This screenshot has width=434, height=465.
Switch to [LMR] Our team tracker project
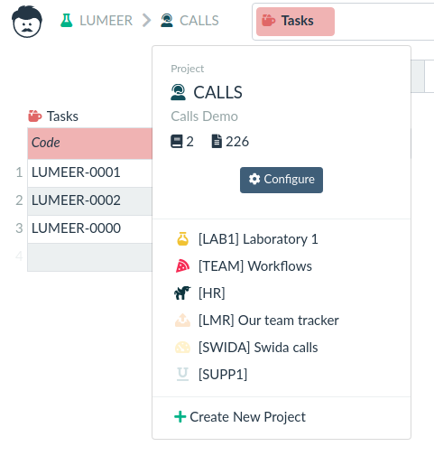(269, 321)
